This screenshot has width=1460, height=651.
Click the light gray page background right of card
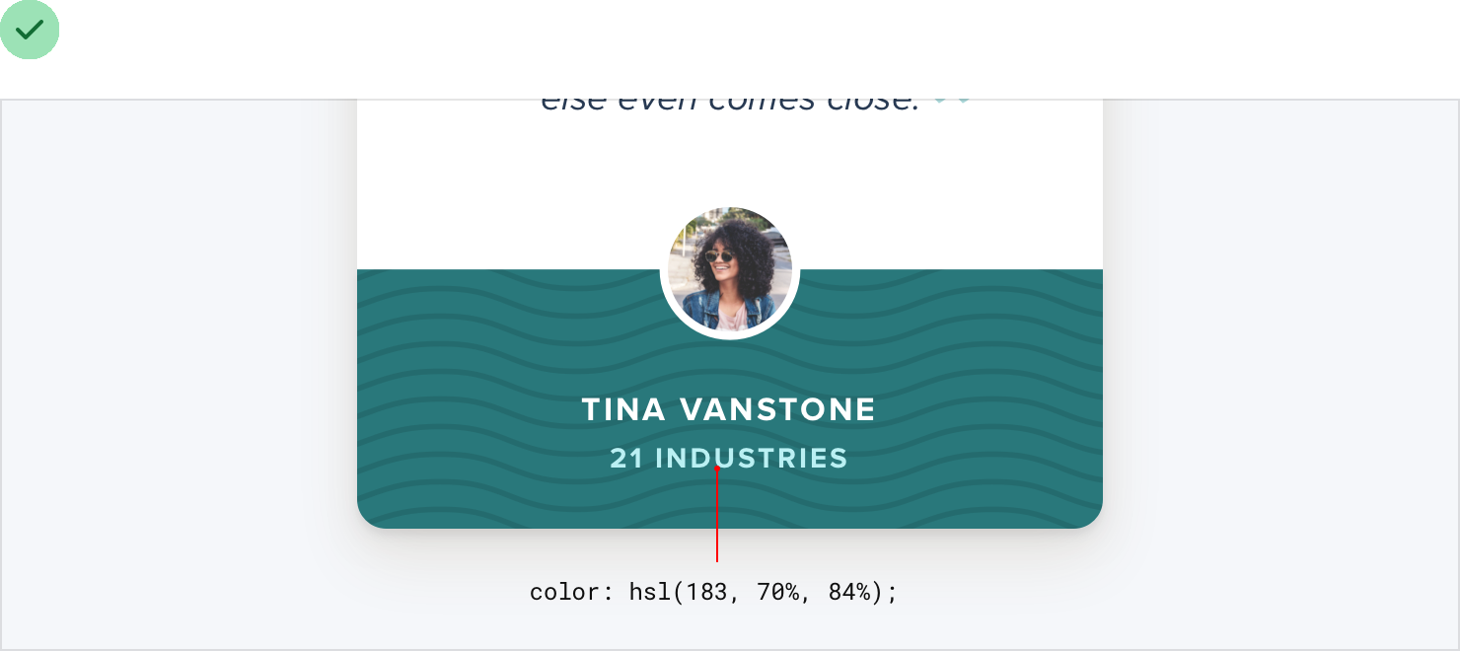click(1282, 375)
